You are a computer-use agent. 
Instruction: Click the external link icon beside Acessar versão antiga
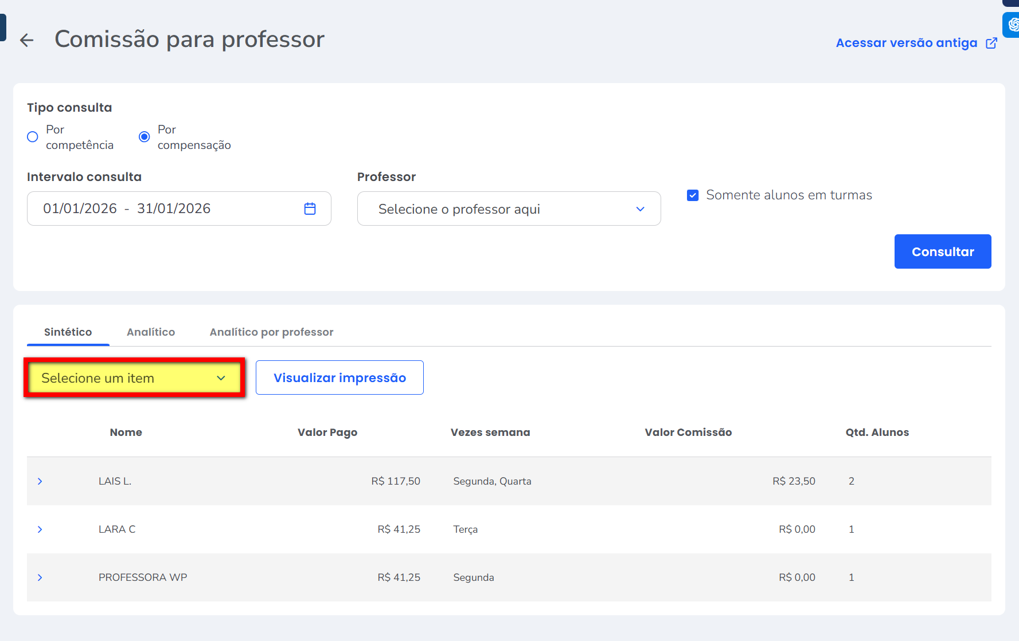click(991, 43)
